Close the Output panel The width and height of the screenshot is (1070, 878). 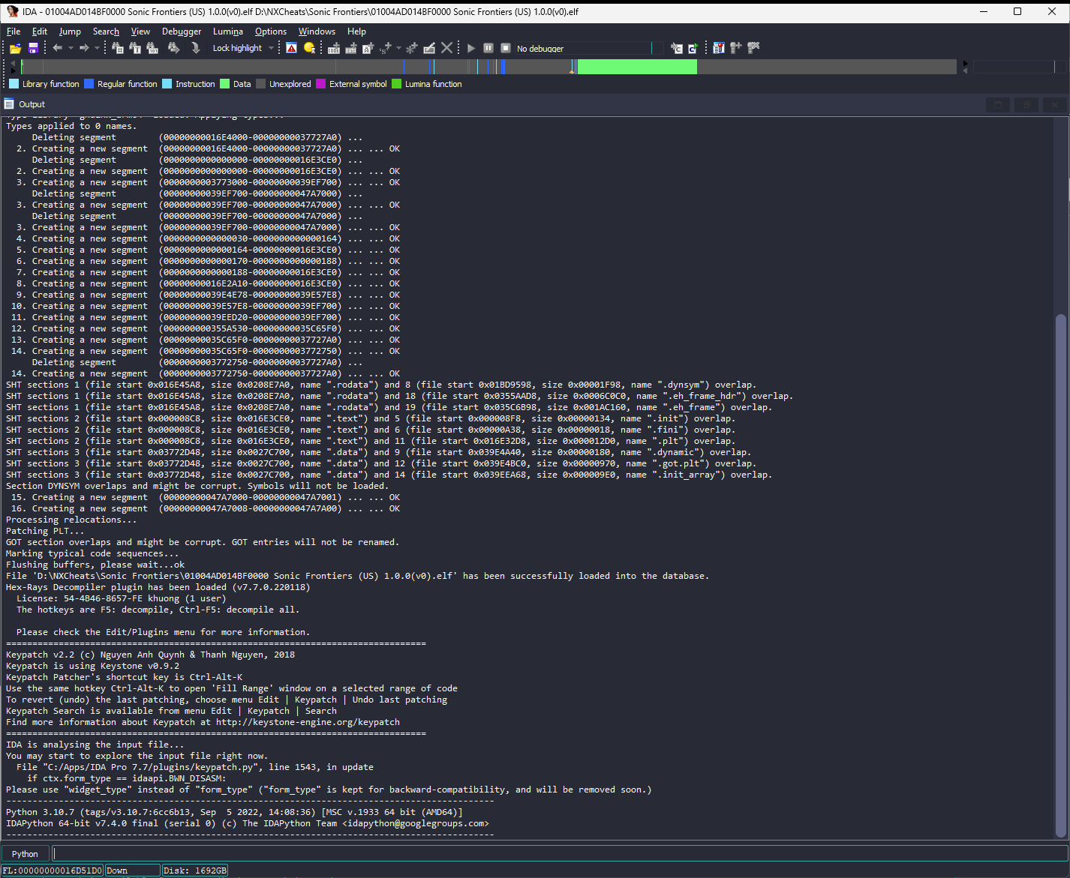[1055, 105]
